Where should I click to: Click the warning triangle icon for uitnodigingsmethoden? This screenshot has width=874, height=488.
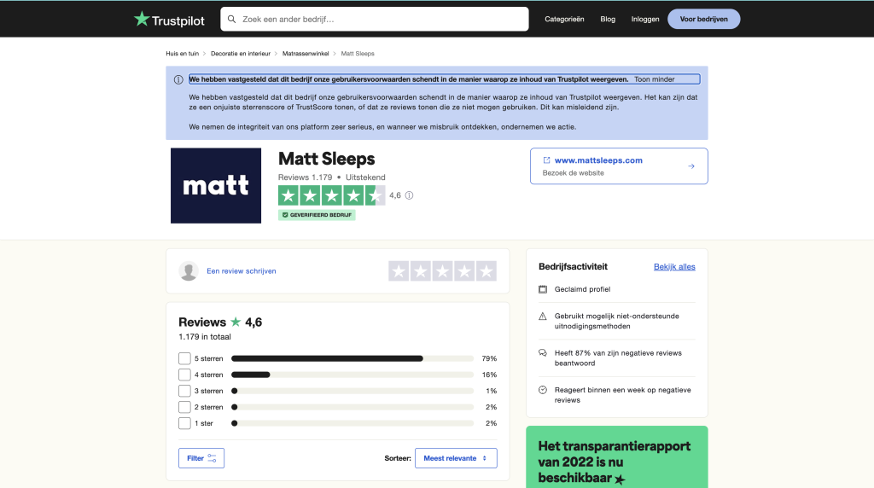point(543,317)
